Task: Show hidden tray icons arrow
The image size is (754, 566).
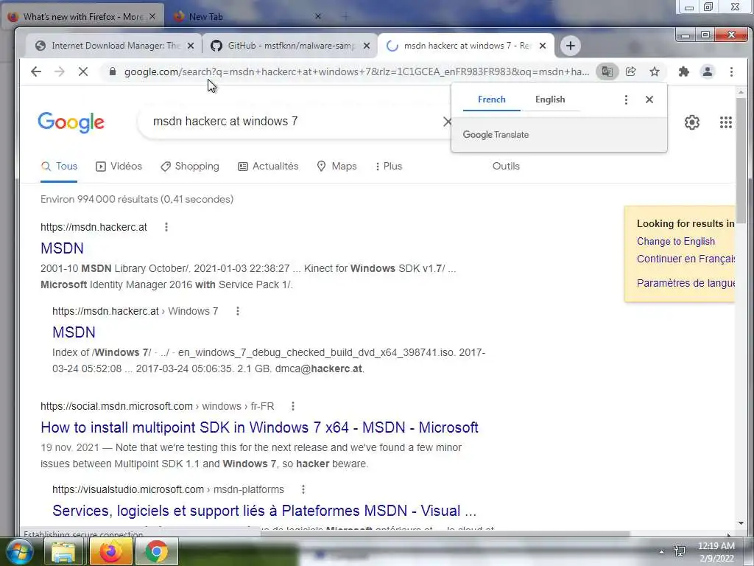Action: point(662,551)
